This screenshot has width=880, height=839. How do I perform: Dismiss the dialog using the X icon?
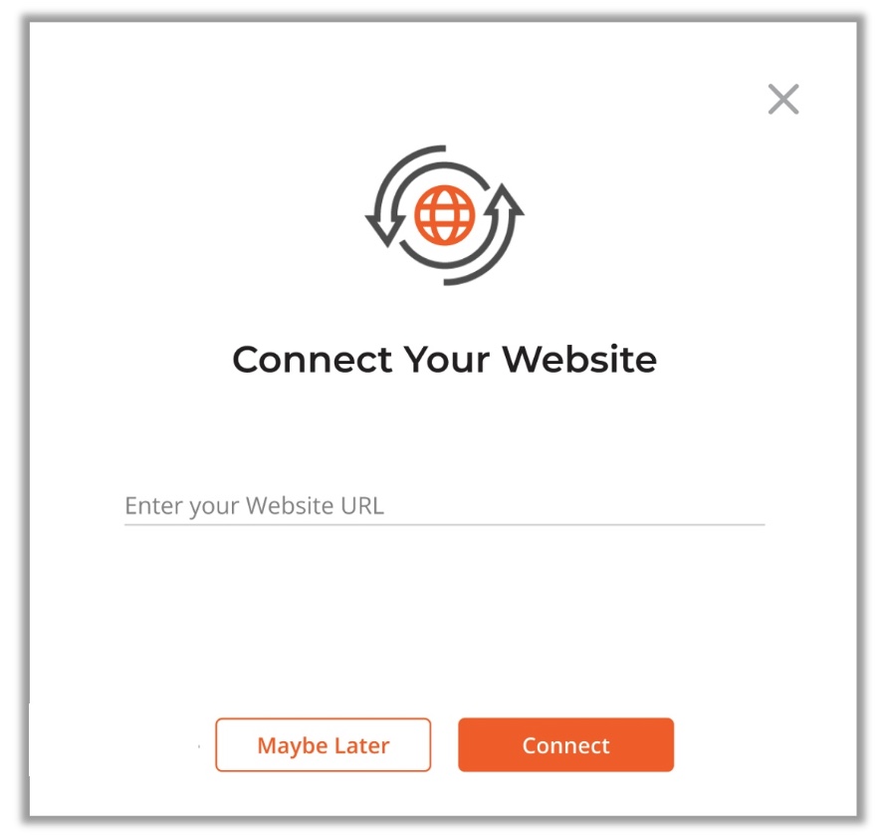pos(782,99)
